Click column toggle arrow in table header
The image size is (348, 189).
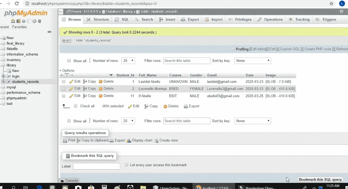coord(111,75)
